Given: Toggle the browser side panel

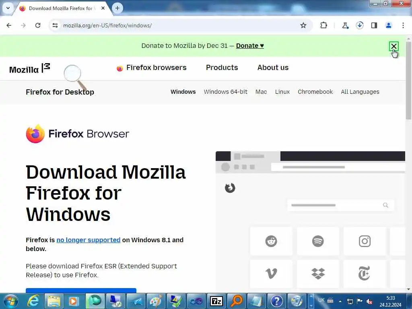Looking at the screenshot, I should 374,25.
